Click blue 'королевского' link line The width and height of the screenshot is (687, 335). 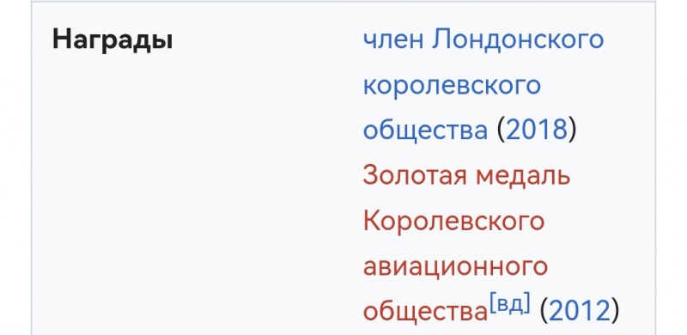coord(452,85)
